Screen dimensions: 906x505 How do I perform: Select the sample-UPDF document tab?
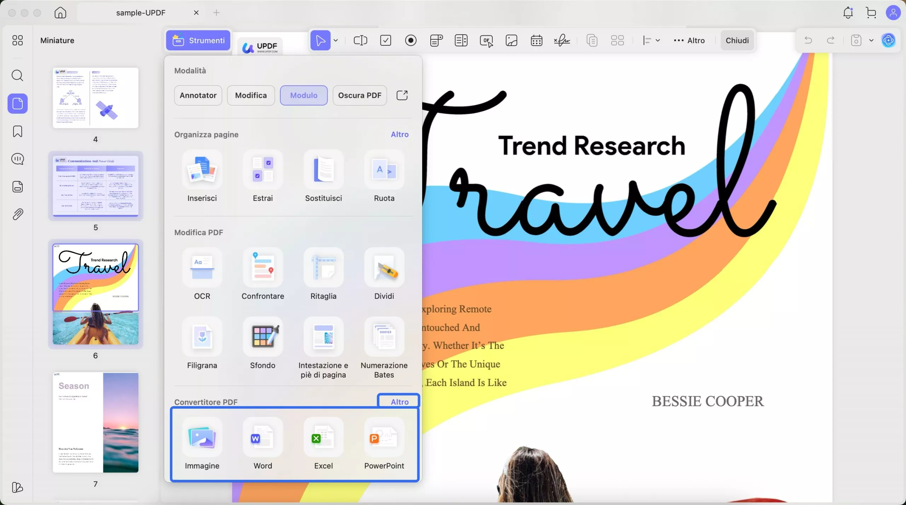pos(141,13)
